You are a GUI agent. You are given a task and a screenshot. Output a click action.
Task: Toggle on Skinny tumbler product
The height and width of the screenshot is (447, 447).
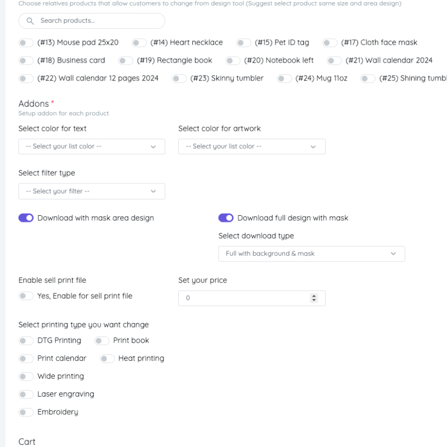coord(179,78)
